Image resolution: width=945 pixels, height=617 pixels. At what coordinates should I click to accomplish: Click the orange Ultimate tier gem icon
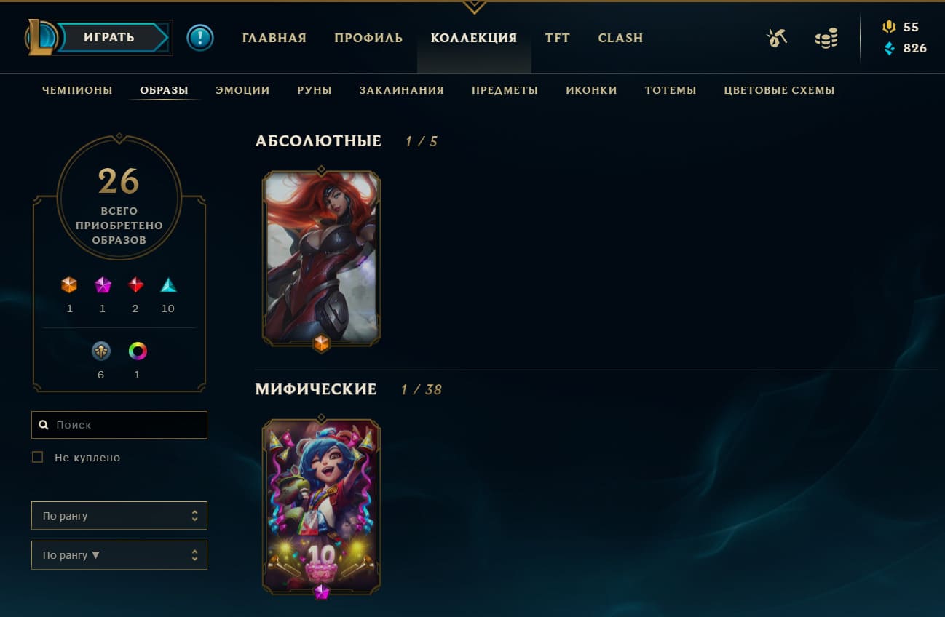pos(69,285)
